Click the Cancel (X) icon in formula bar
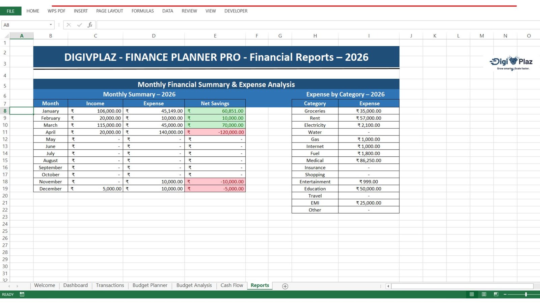The height and width of the screenshot is (304, 540). [69, 25]
